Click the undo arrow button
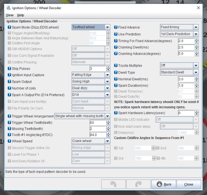The width and height of the screenshot is (207, 195). click(x=114, y=184)
